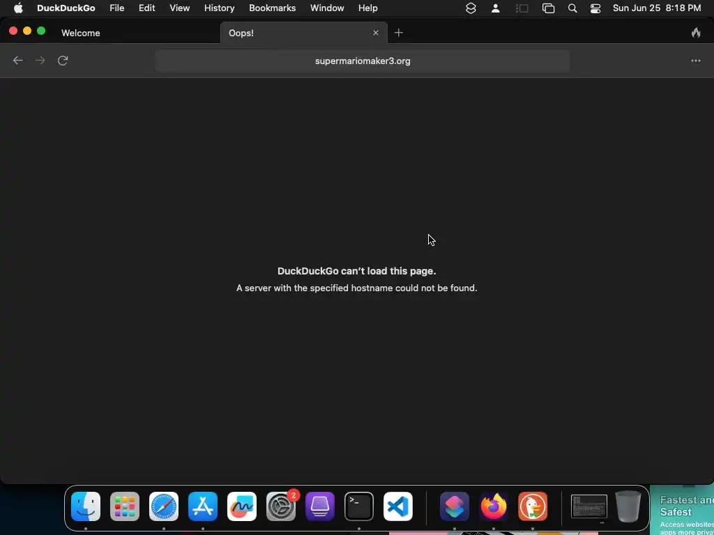Image resolution: width=714 pixels, height=535 pixels.
Task: Open System Settings from the Dock
Action: [x=281, y=506]
